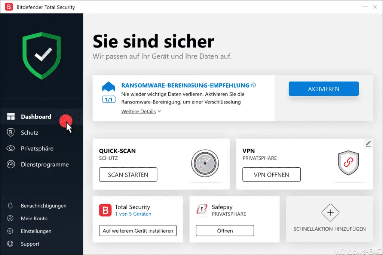383x255 pixels.
Task: Click the green shield status icon
Action: [42, 56]
